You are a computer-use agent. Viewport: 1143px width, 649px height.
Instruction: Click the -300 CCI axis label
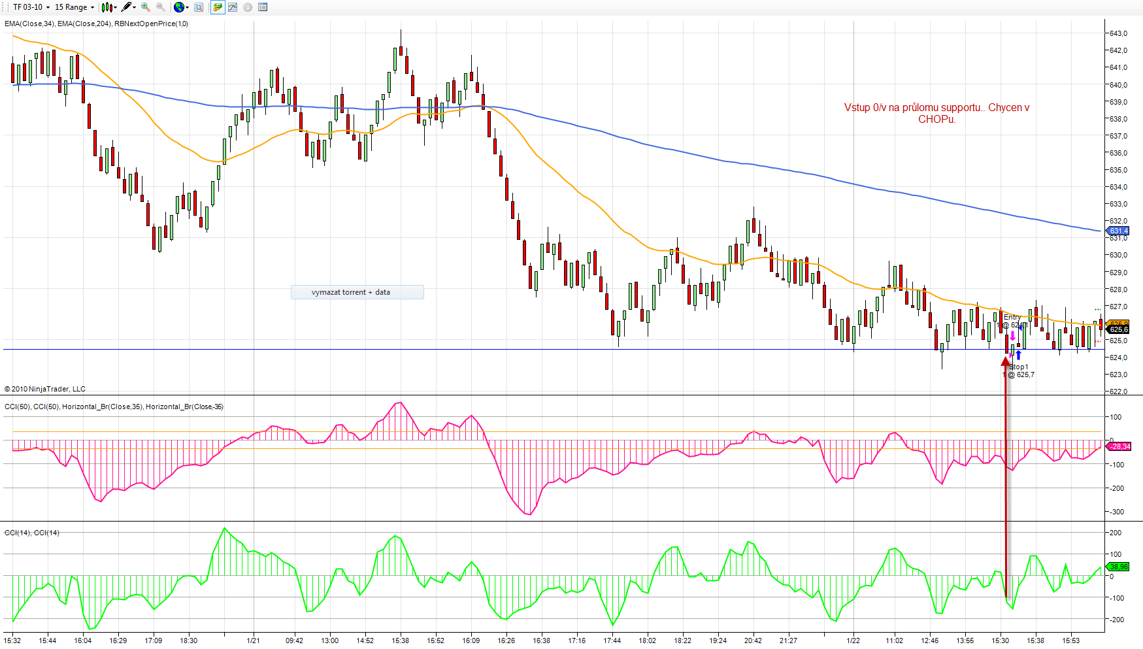(x=1117, y=512)
